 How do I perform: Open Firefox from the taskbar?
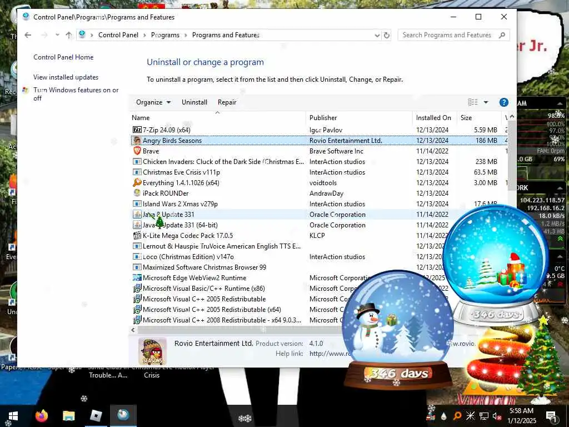41,415
